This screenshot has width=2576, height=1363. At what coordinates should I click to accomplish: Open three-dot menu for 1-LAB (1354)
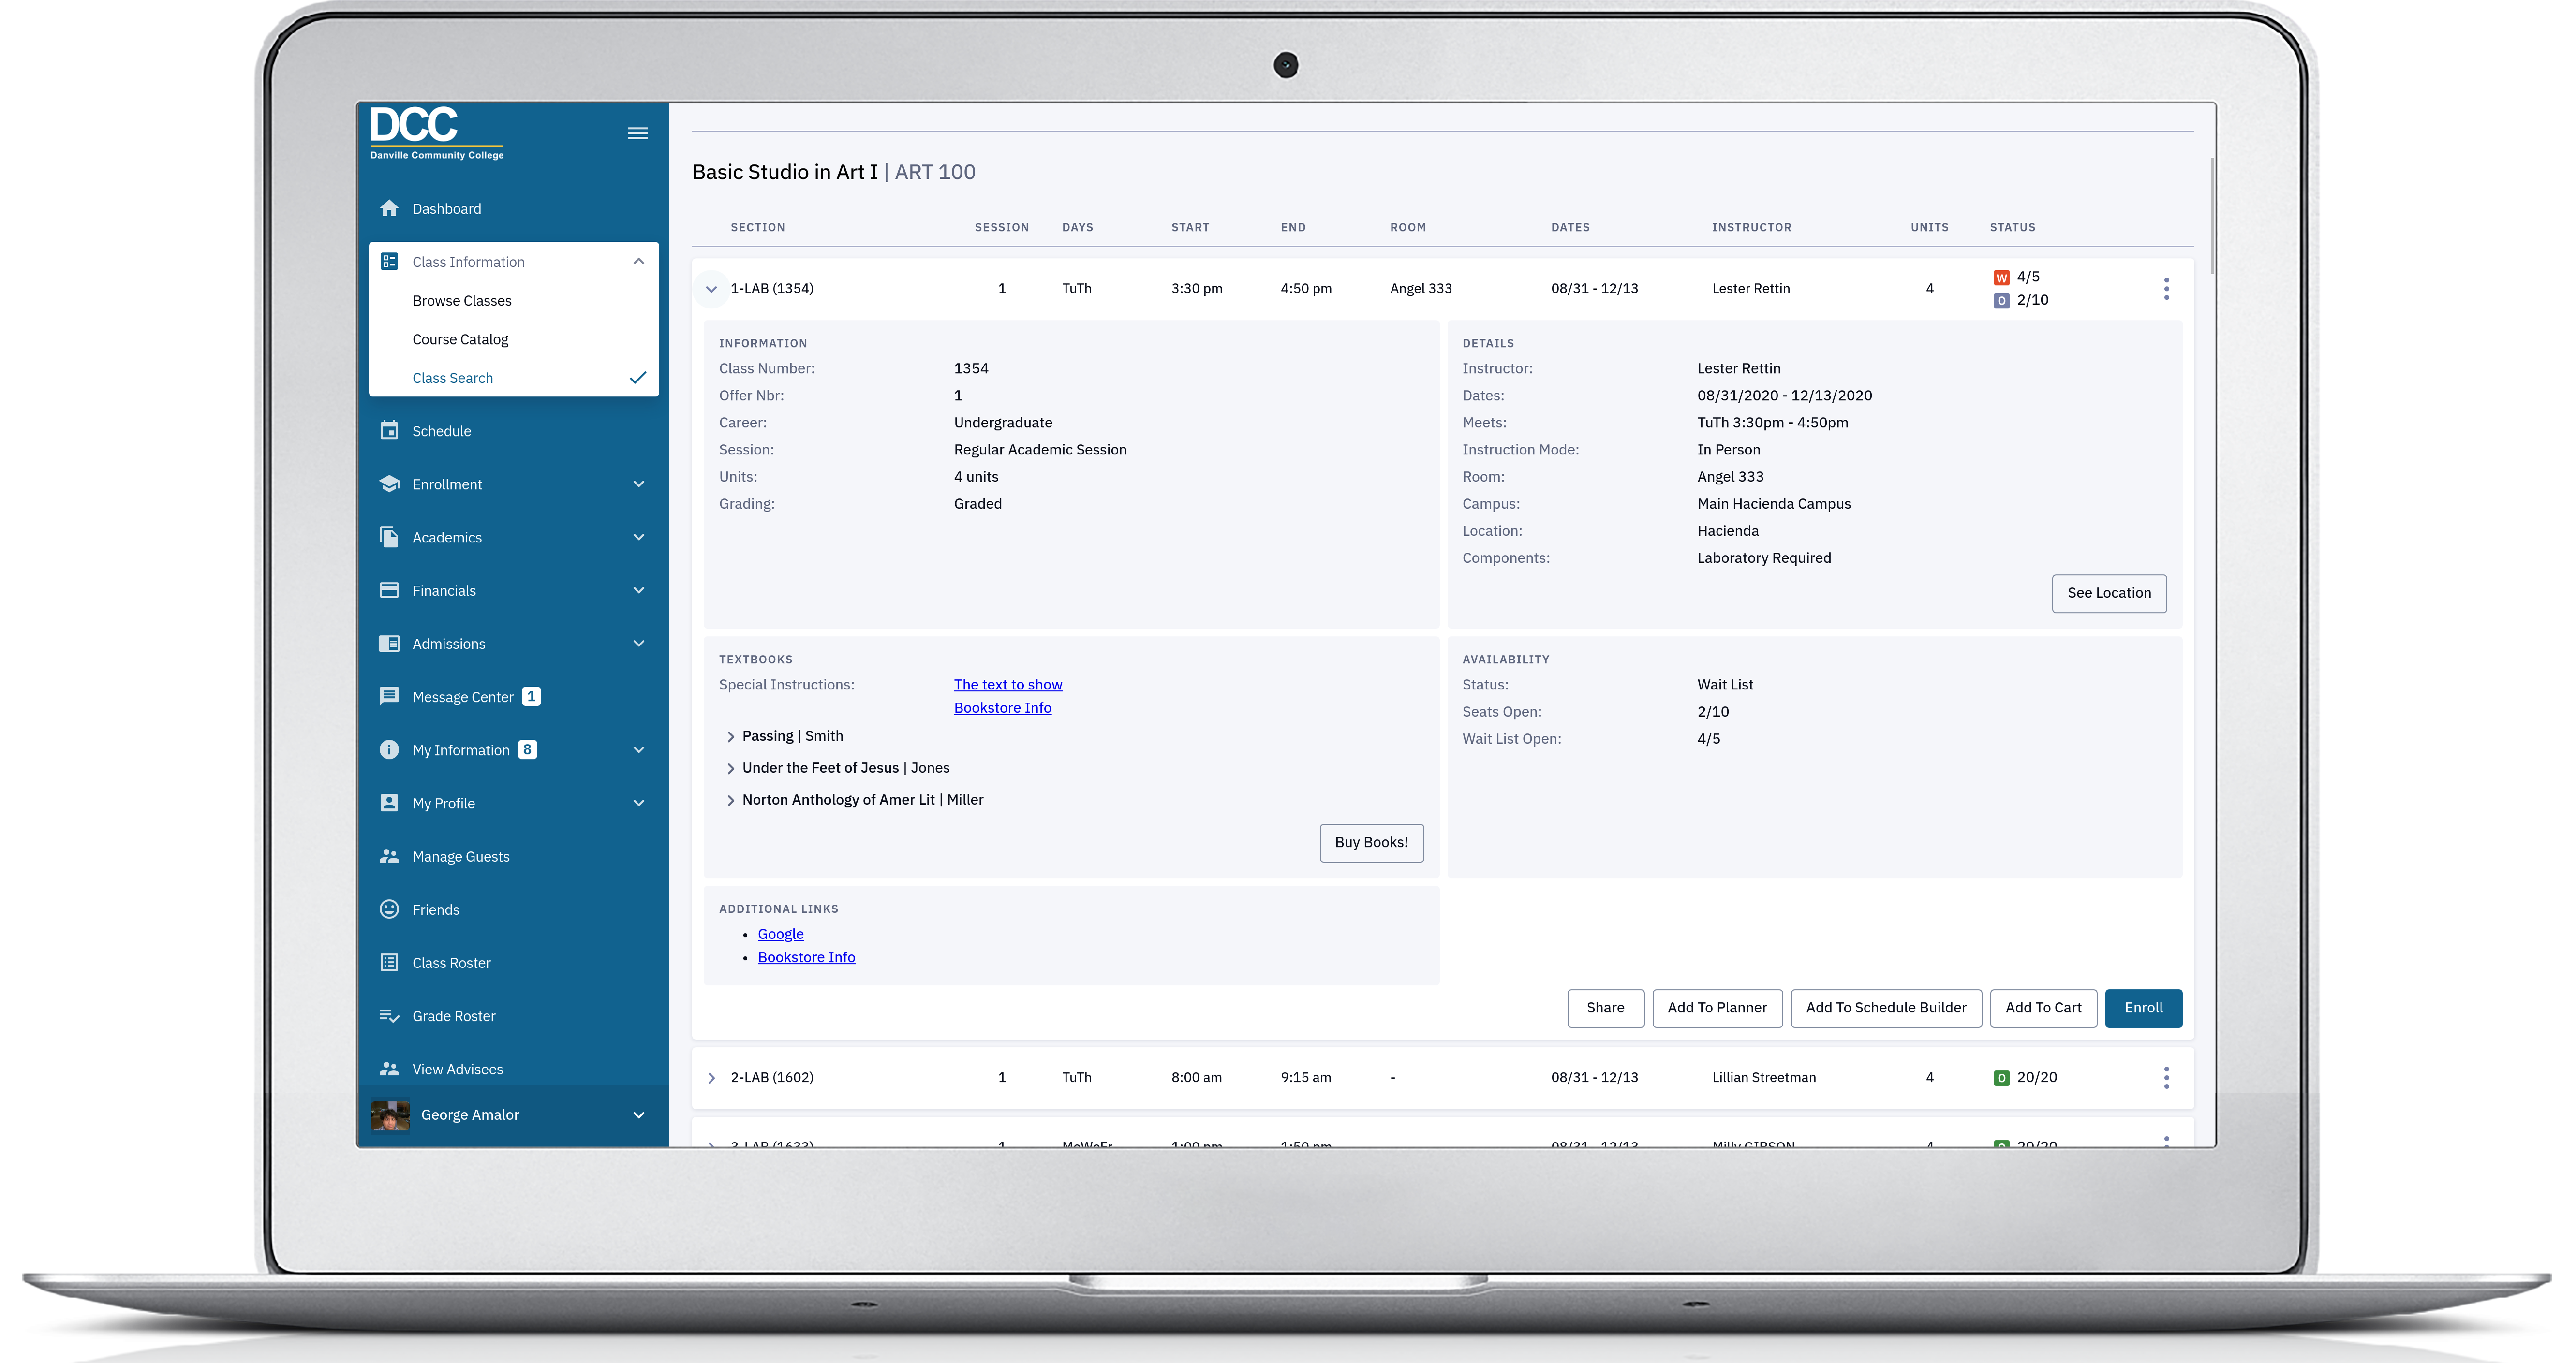coord(2166,288)
